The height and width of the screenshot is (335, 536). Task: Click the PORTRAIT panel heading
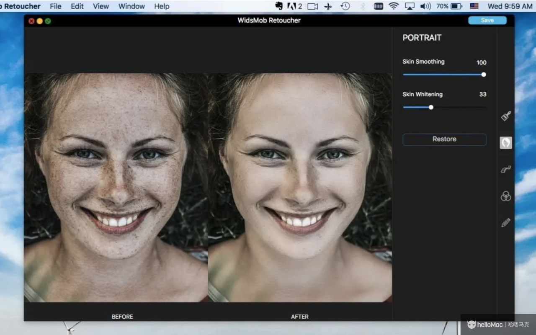click(422, 38)
